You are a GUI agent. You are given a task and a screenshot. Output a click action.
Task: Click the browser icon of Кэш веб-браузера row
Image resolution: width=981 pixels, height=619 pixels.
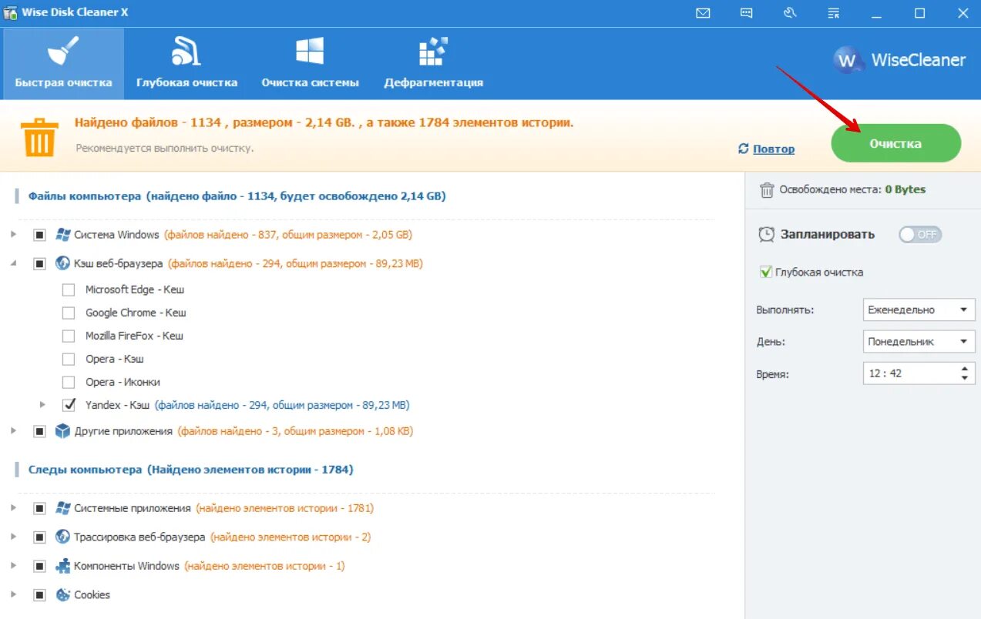[62, 263]
